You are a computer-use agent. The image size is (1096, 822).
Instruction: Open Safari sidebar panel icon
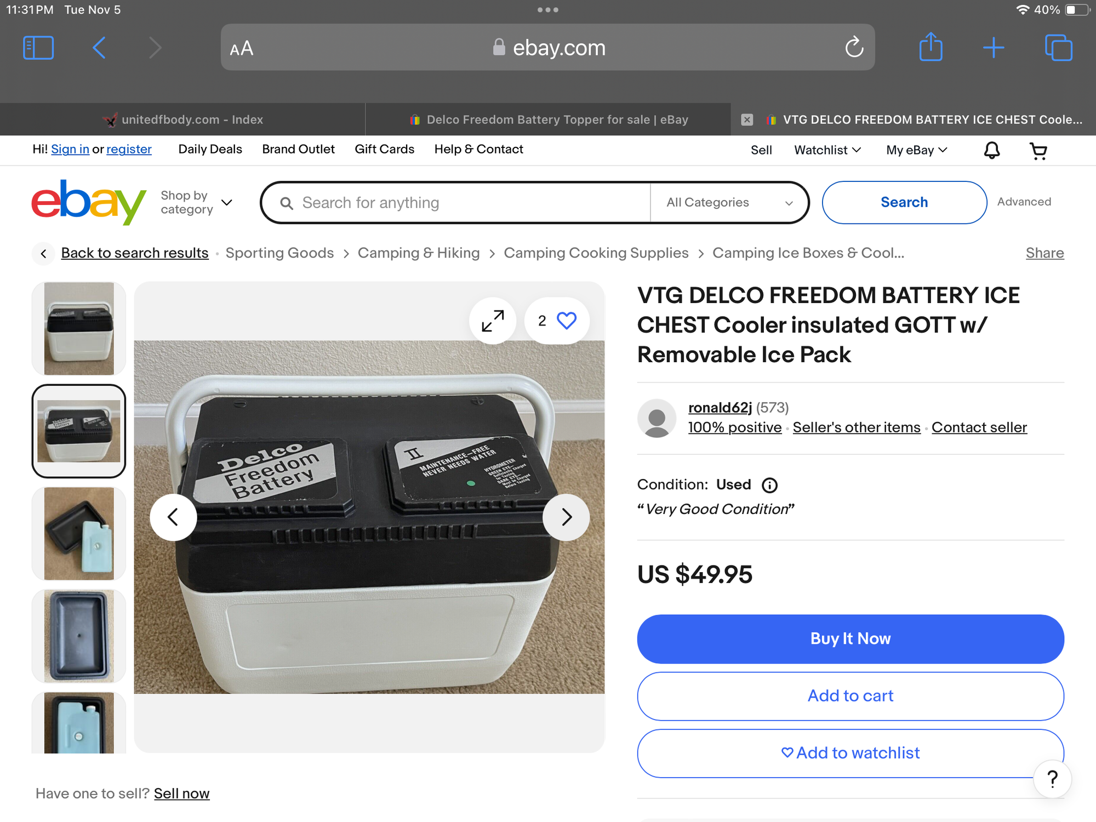coord(38,48)
